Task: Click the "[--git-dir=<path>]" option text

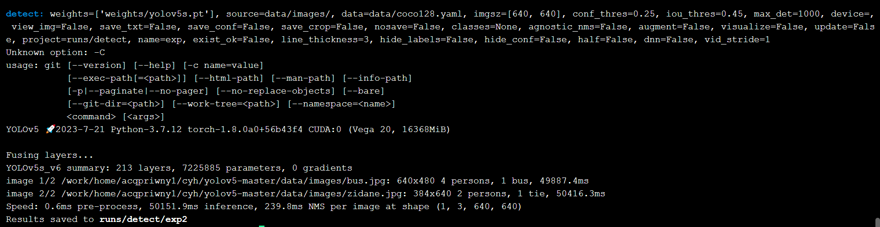Action: tap(116, 104)
